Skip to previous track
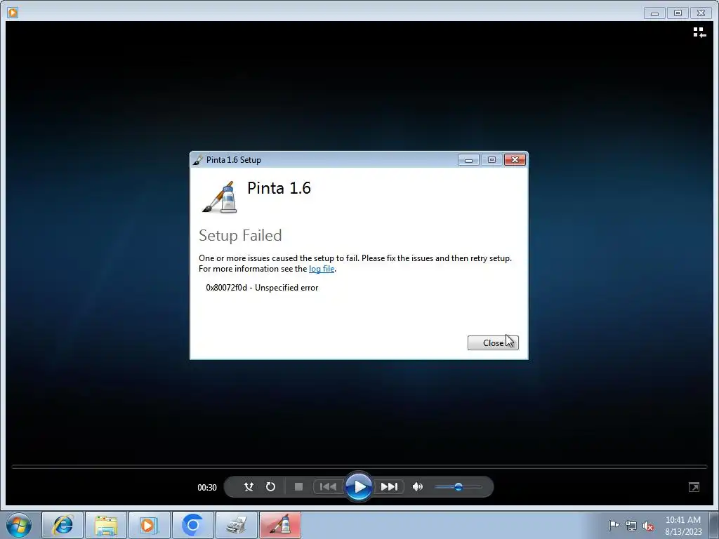The width and height of the screenshot is (719, 539). (328, 487)
